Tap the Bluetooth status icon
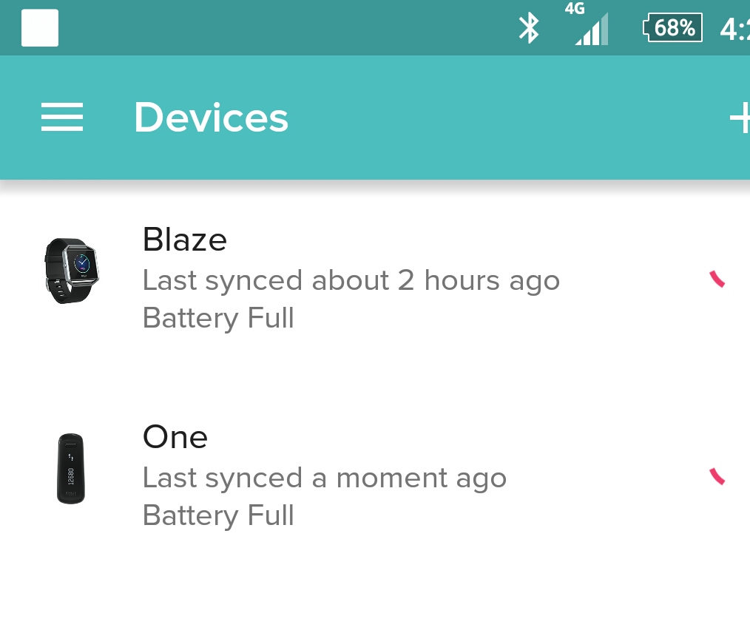This screenshot has width=750, height=630. click(528, 29)
